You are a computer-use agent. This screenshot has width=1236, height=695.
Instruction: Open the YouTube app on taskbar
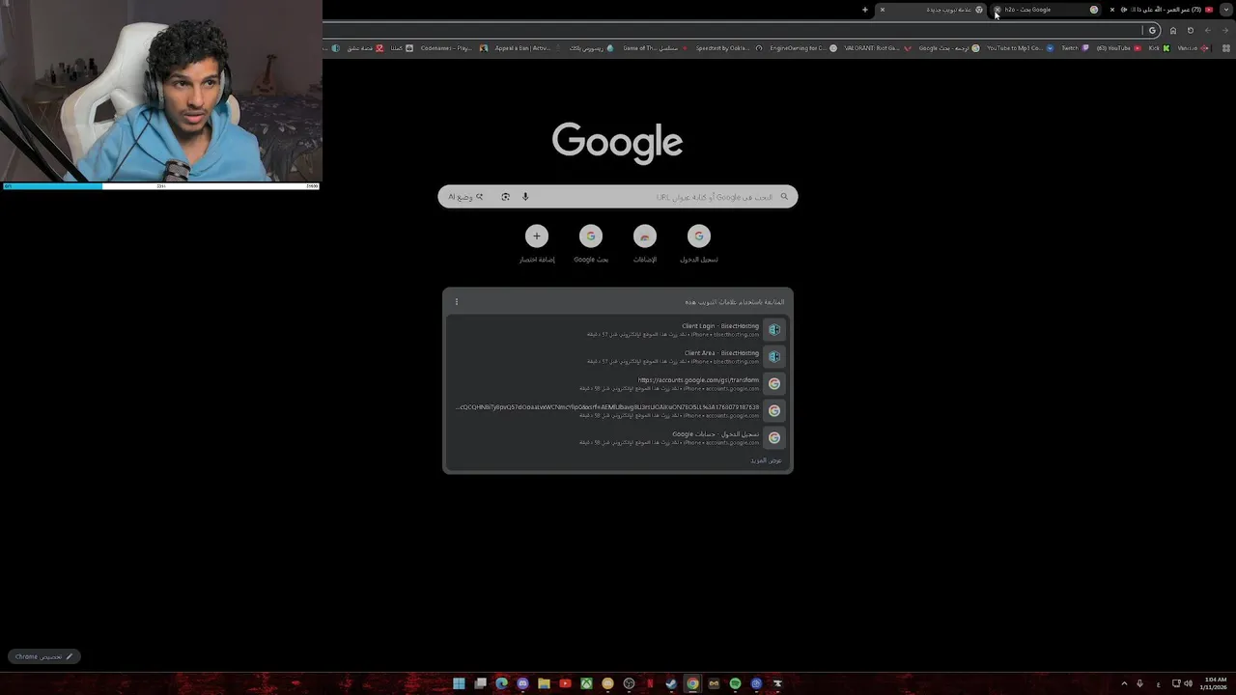(565, 683)
